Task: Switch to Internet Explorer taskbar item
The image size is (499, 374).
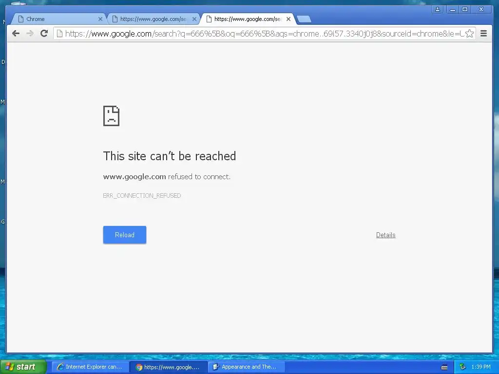Action: pos(90,367)
